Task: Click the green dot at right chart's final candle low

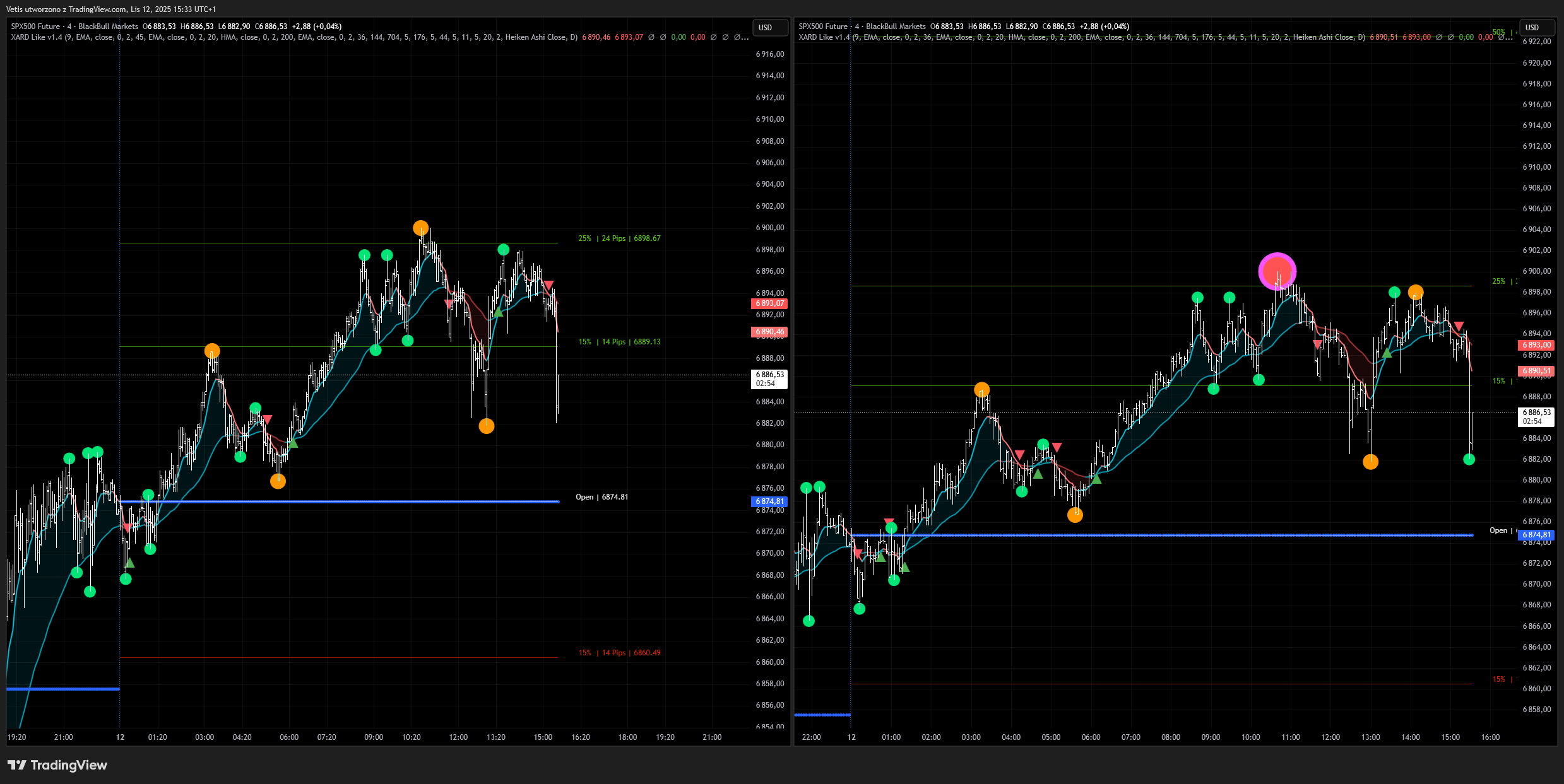Action: 1469,459
